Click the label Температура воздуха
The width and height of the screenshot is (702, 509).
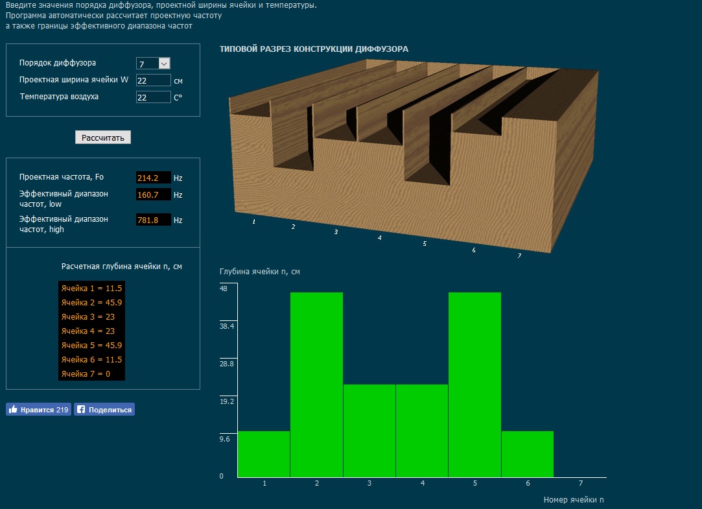(59, 96)
